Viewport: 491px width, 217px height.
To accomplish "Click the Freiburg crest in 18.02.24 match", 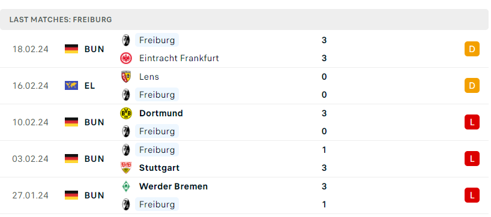I will pyautogui.click(x=126, y=40).
